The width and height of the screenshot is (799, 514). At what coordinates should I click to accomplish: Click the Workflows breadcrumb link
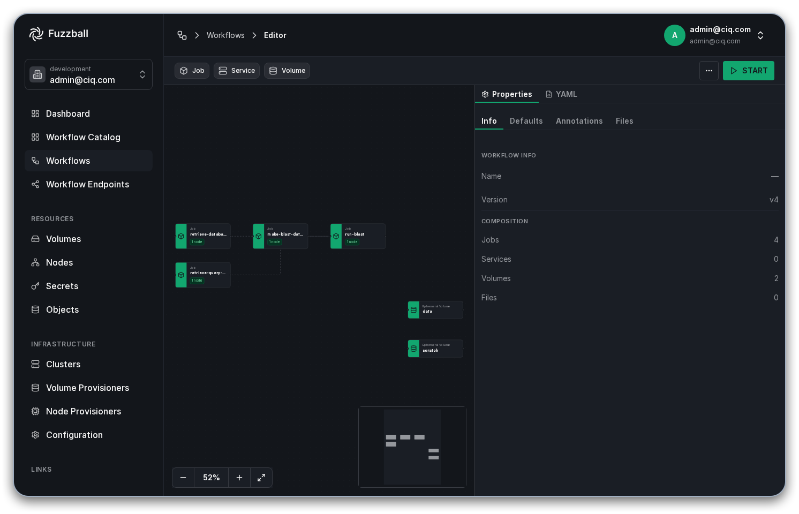coord(225,35)
